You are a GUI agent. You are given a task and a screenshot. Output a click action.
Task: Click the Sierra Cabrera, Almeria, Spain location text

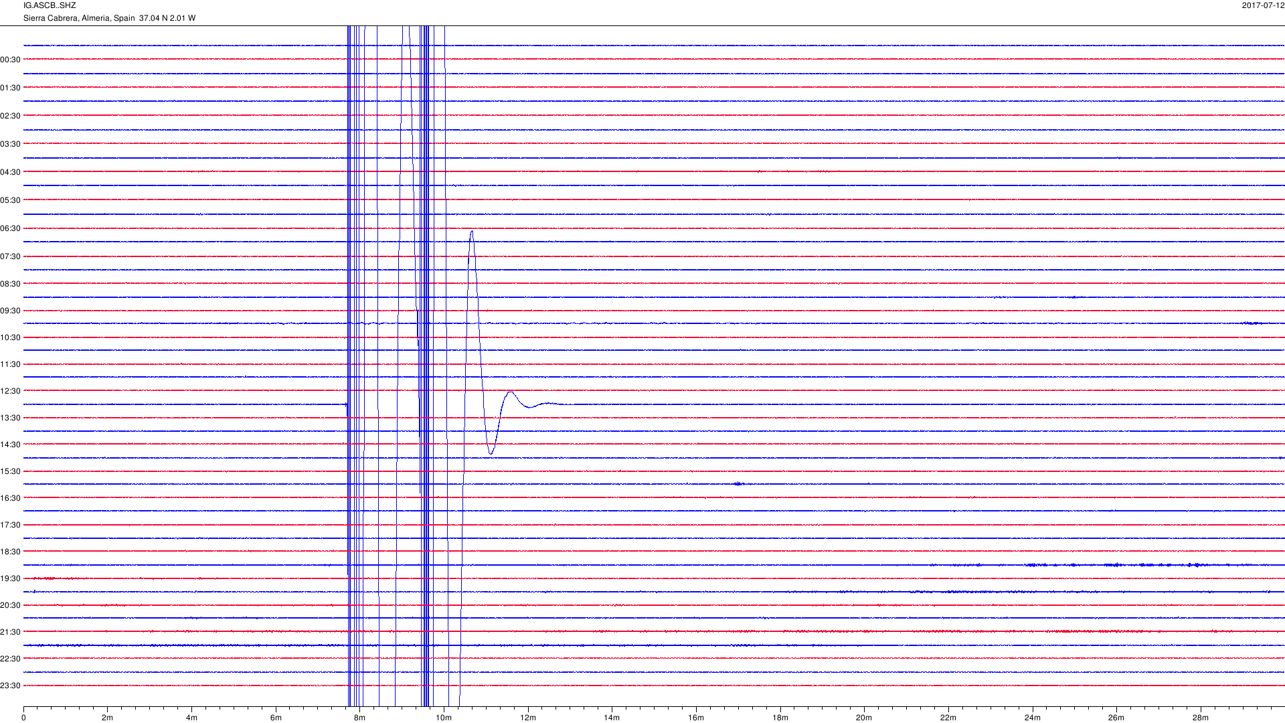[79, 18]
